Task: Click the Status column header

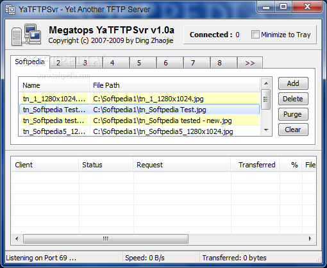Action: pos(106,165)
